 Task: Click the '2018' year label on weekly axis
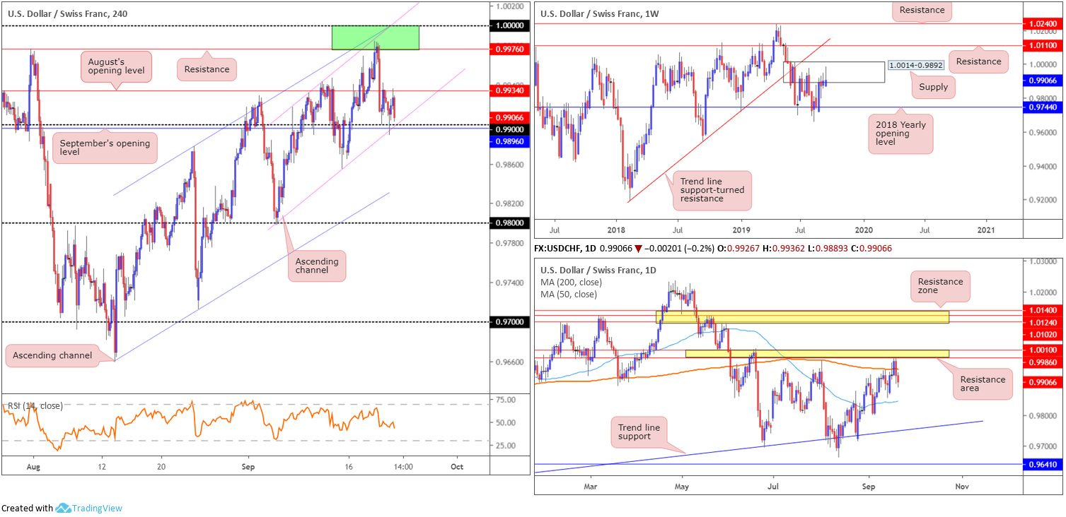tap(615, 230)
